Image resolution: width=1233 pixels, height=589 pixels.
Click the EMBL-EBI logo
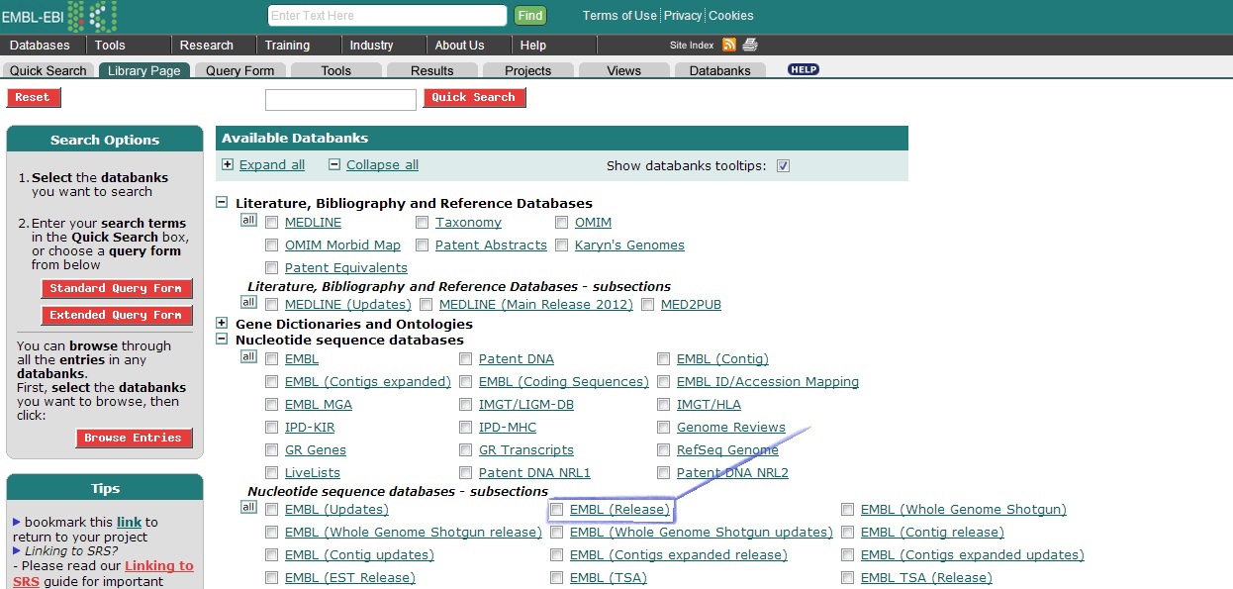coord(58,16)
